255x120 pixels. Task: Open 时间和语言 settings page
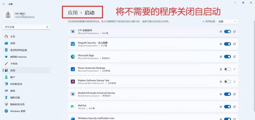(x=16, y=84)
